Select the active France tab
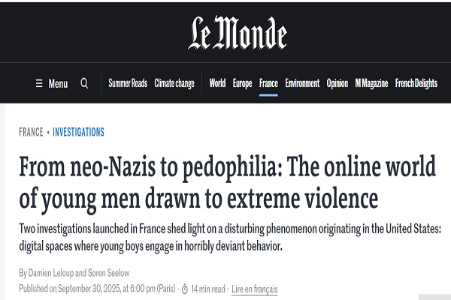 268,83
